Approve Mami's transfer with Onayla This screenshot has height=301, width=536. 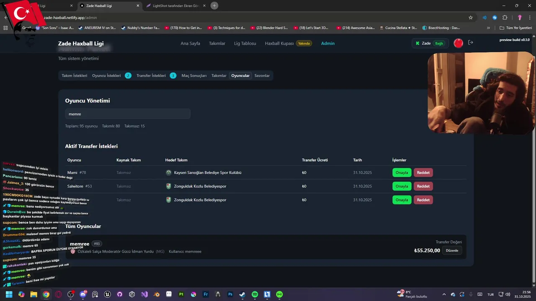point(402,173)
